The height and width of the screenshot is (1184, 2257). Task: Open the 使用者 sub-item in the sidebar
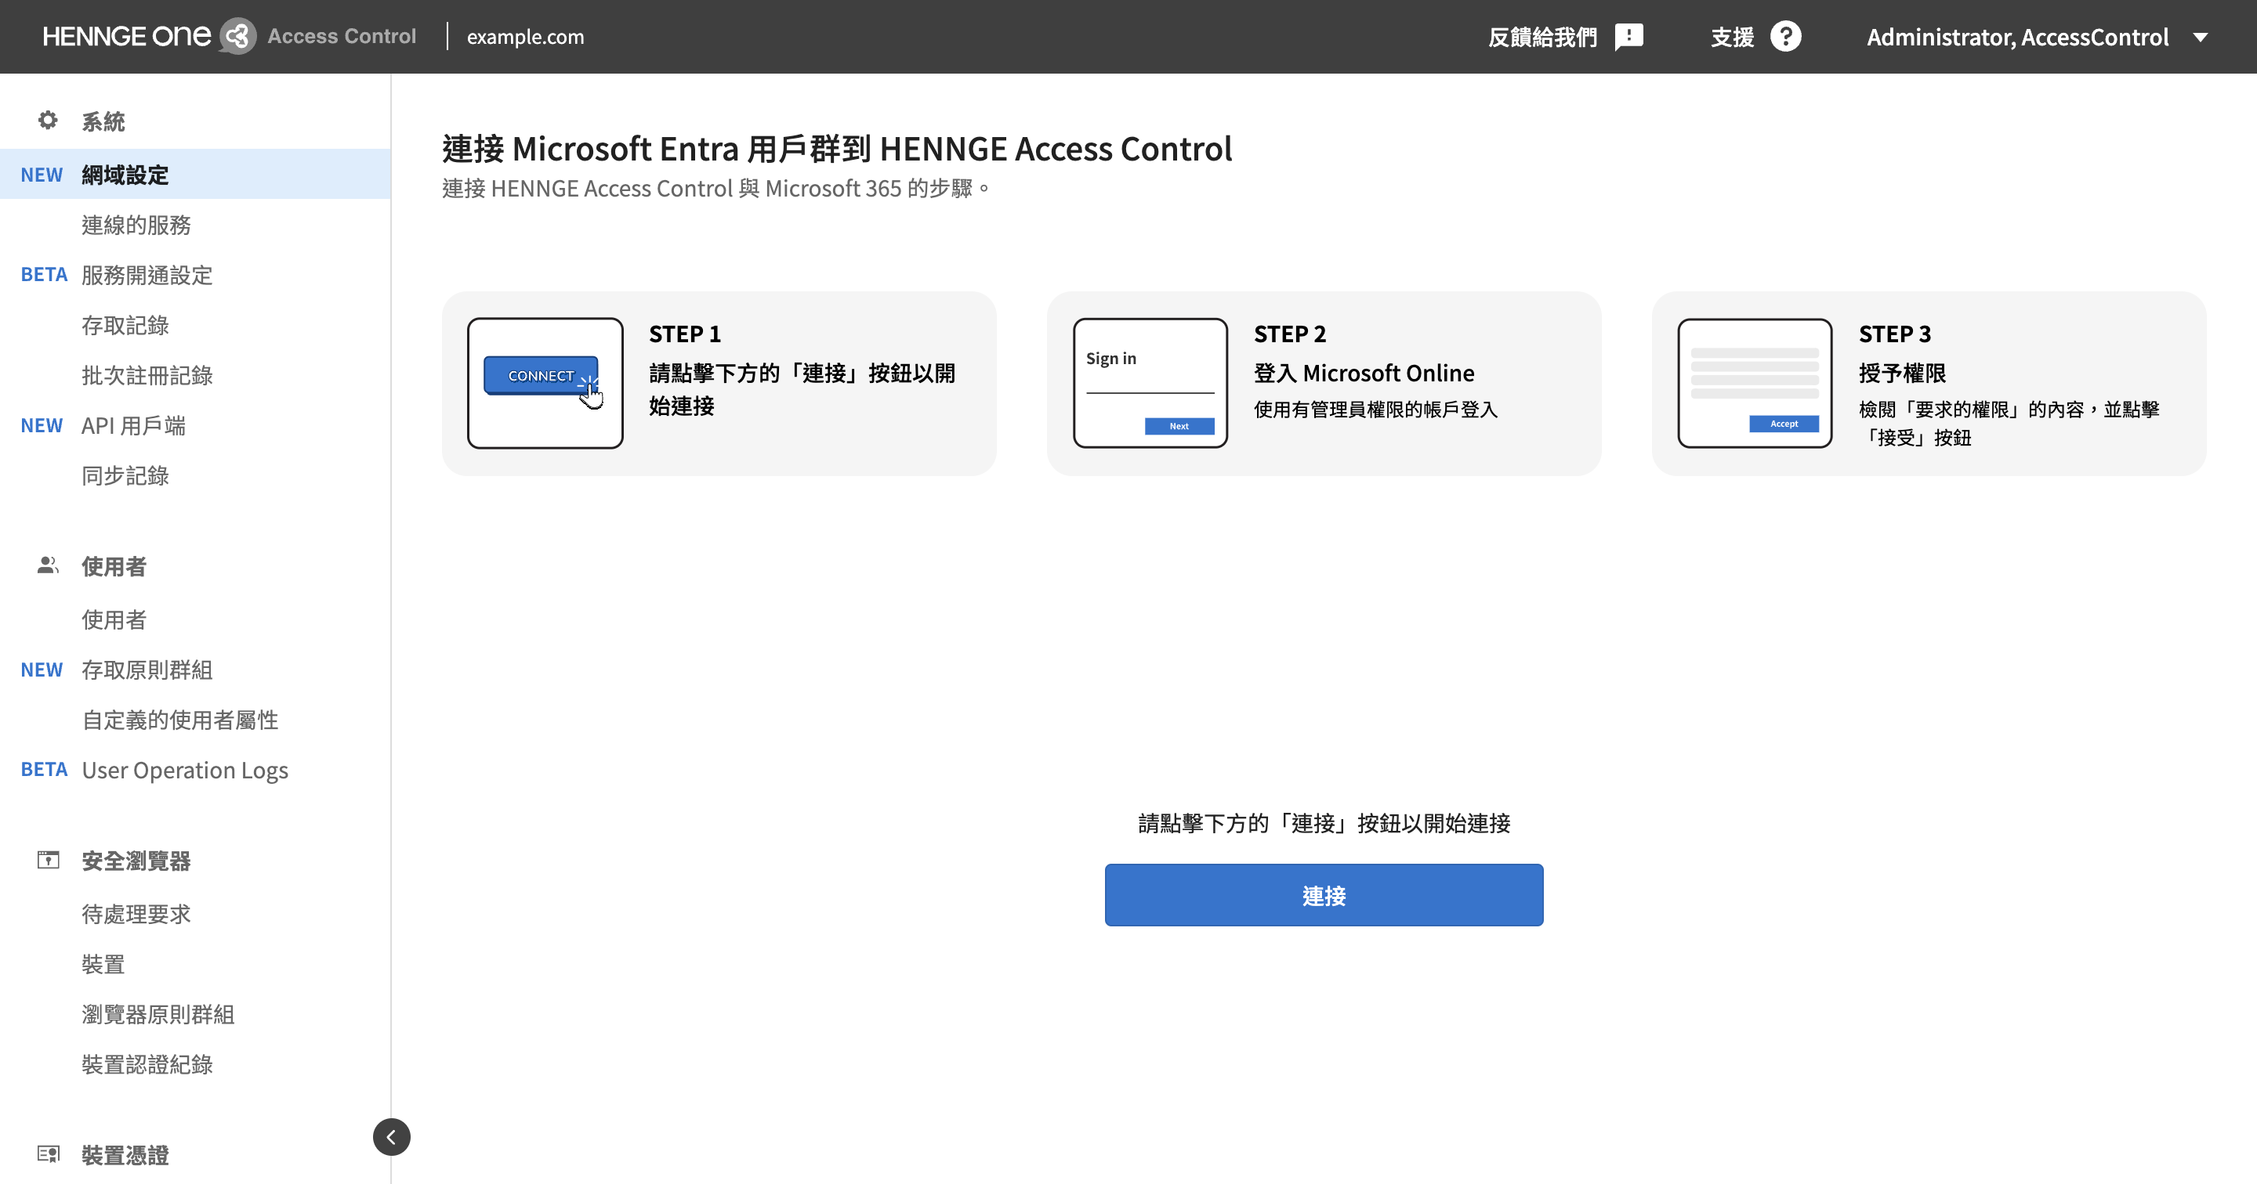(x=114, y=620)
